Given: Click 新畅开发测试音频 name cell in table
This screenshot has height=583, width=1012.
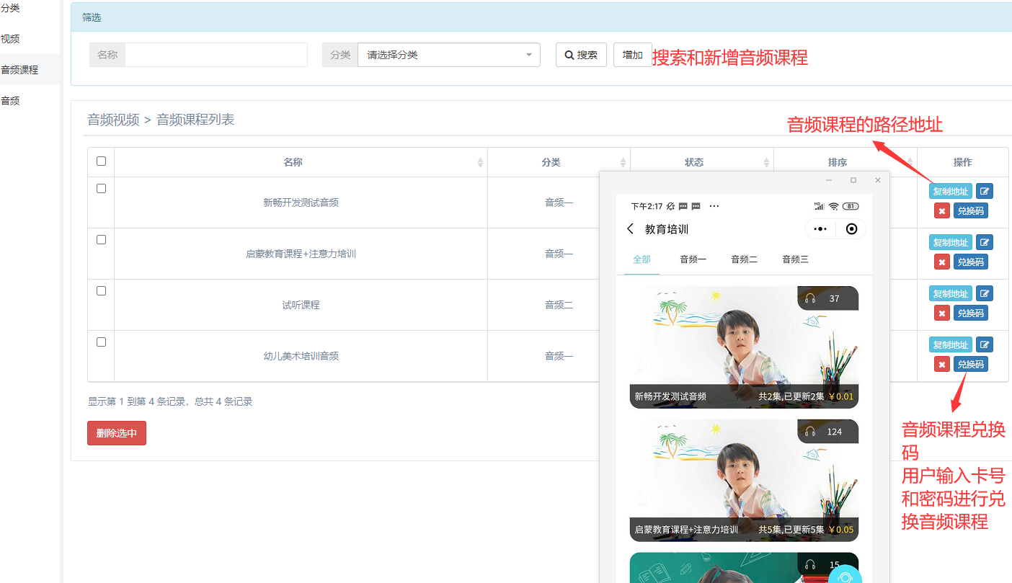Looking at the screenshot, I should tap(301, 203).
